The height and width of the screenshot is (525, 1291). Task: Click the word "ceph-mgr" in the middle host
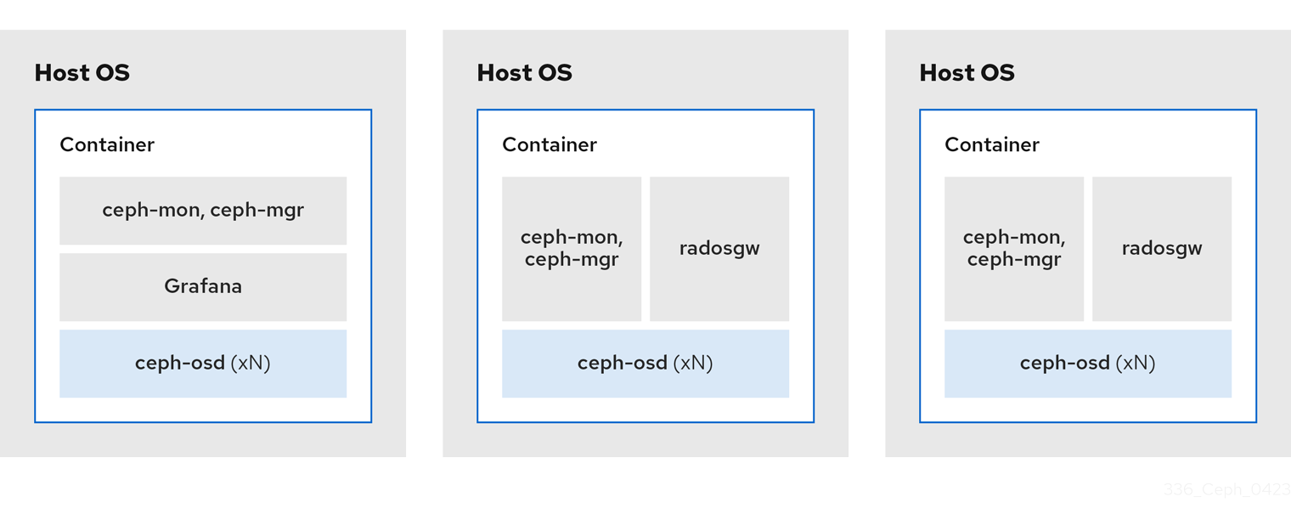[572, 259]
